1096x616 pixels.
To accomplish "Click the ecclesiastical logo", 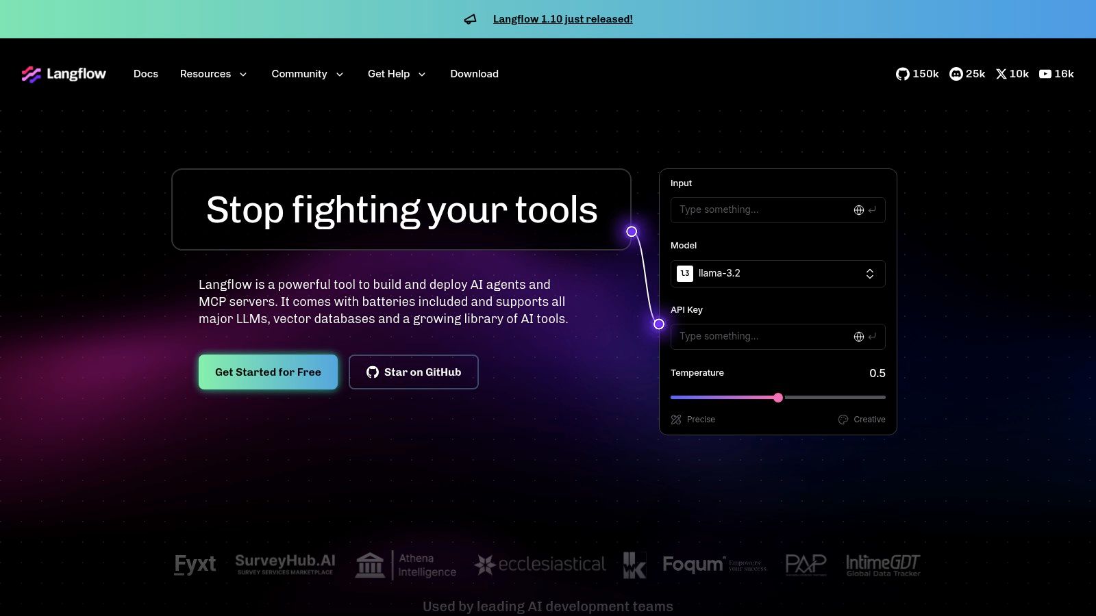I will coord(540,565).
